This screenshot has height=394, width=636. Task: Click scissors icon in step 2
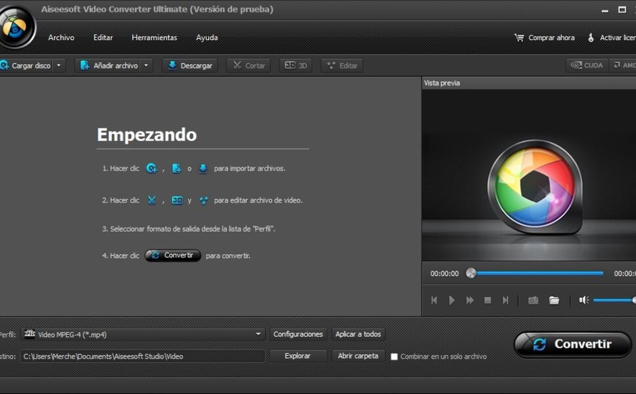(x=152, y=200)
